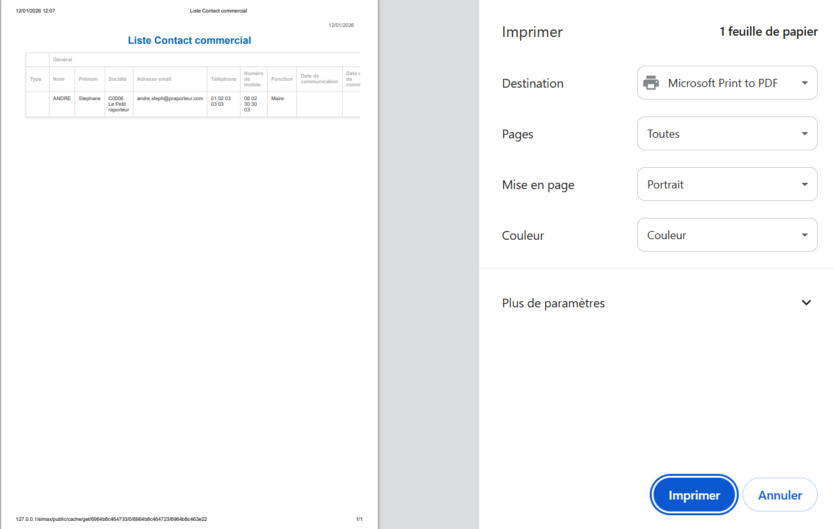Click the 1/1 page number in preview footer
This screenshot has width=834, height=529.
[359, 519]
